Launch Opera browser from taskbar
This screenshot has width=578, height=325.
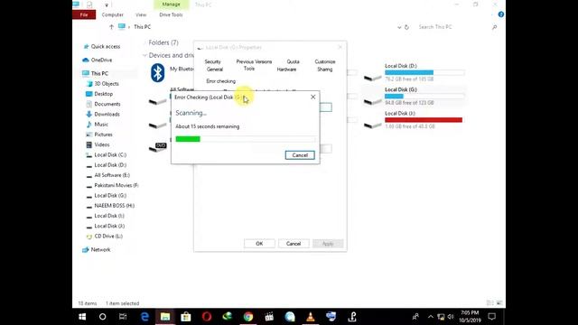point(207,317)
